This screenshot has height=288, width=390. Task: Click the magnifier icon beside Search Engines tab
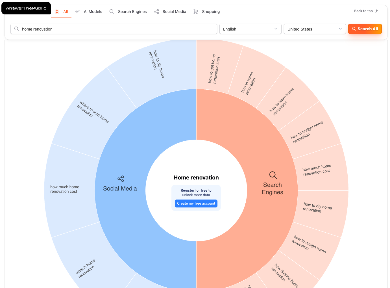pyautogui.click(x=112, y=12)
